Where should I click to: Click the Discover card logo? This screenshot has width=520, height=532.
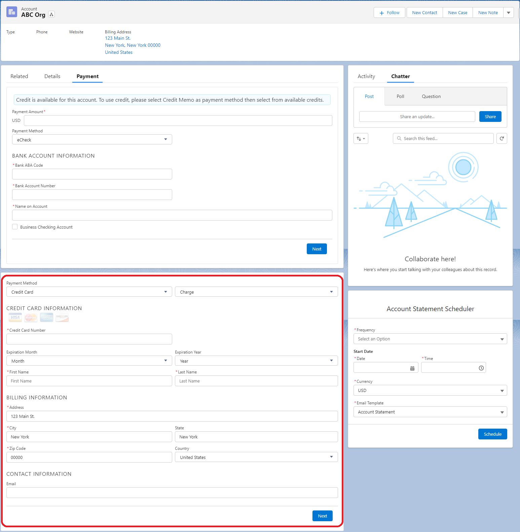[62, 317]
